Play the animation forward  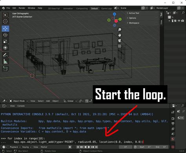click(89, 147)
